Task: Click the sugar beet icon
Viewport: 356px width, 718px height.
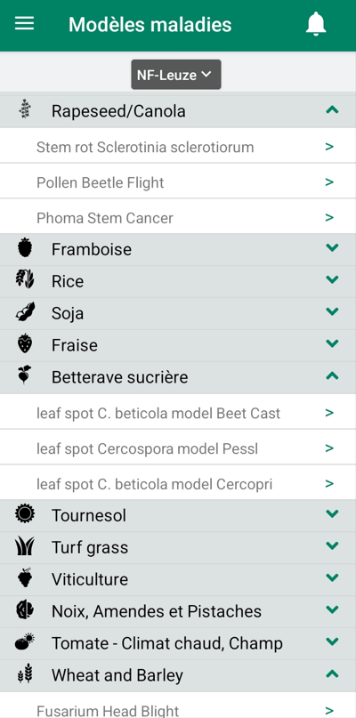Action: click(25, 375)
